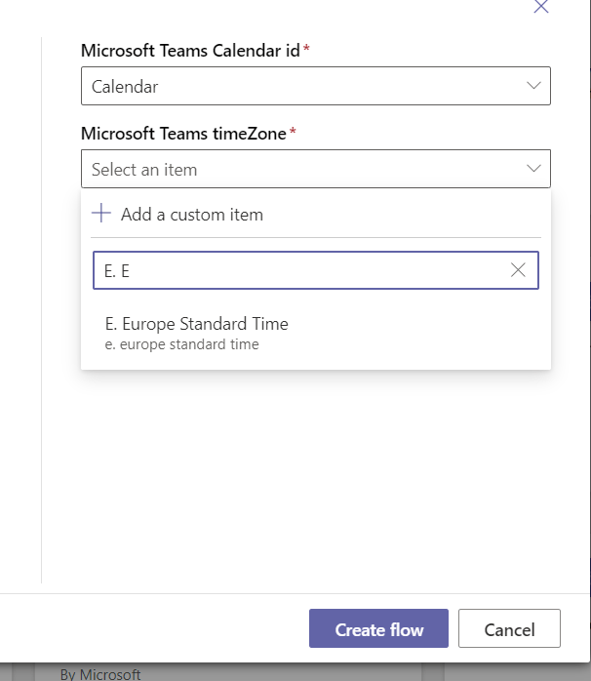The height and width of the screenshot is (681, 591).
Task: Click the 'By Microsoft' text below dialog
Action: 100,673
